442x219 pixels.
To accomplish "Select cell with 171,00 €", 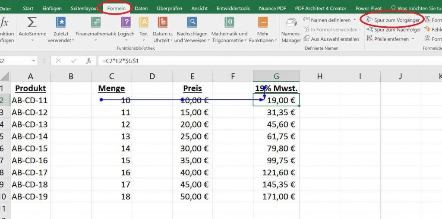I will point(276,196).
